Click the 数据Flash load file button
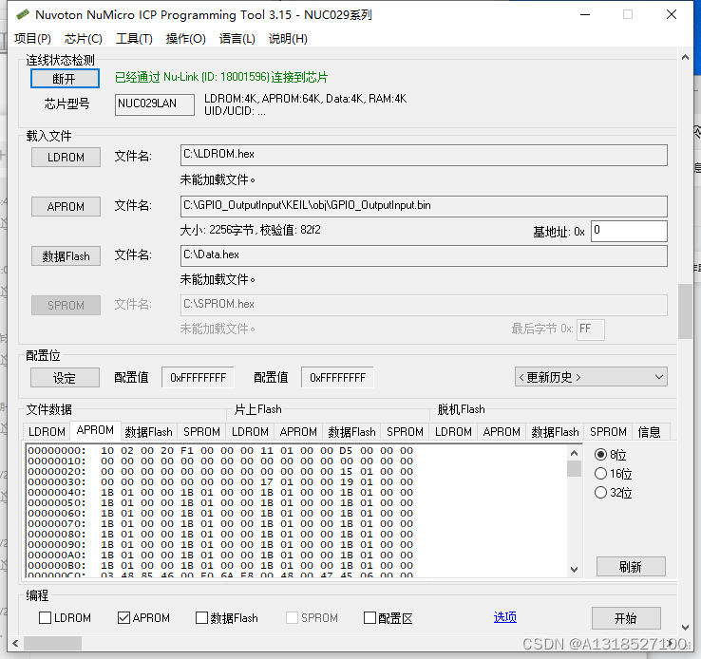Viewport: 701px width, 659px height. tap(66, 256)
